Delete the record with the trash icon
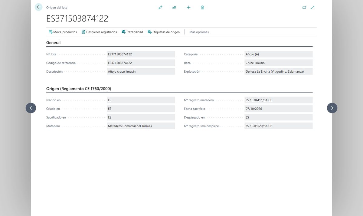363x216 pixels. (202, 8)
